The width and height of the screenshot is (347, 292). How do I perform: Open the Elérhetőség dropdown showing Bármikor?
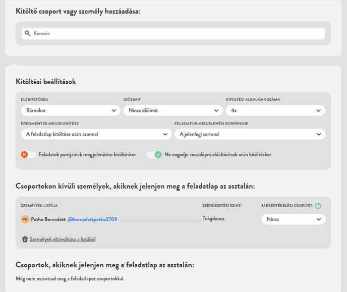(x=71, y=110)
